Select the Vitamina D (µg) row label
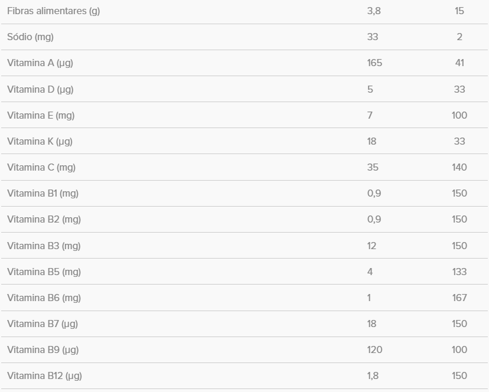 coord(40,89)
